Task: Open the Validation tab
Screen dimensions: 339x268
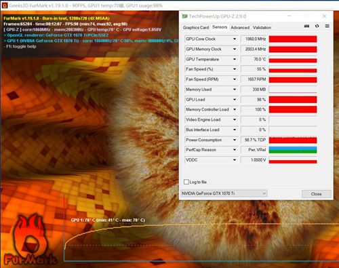Action: coord(262,28)
